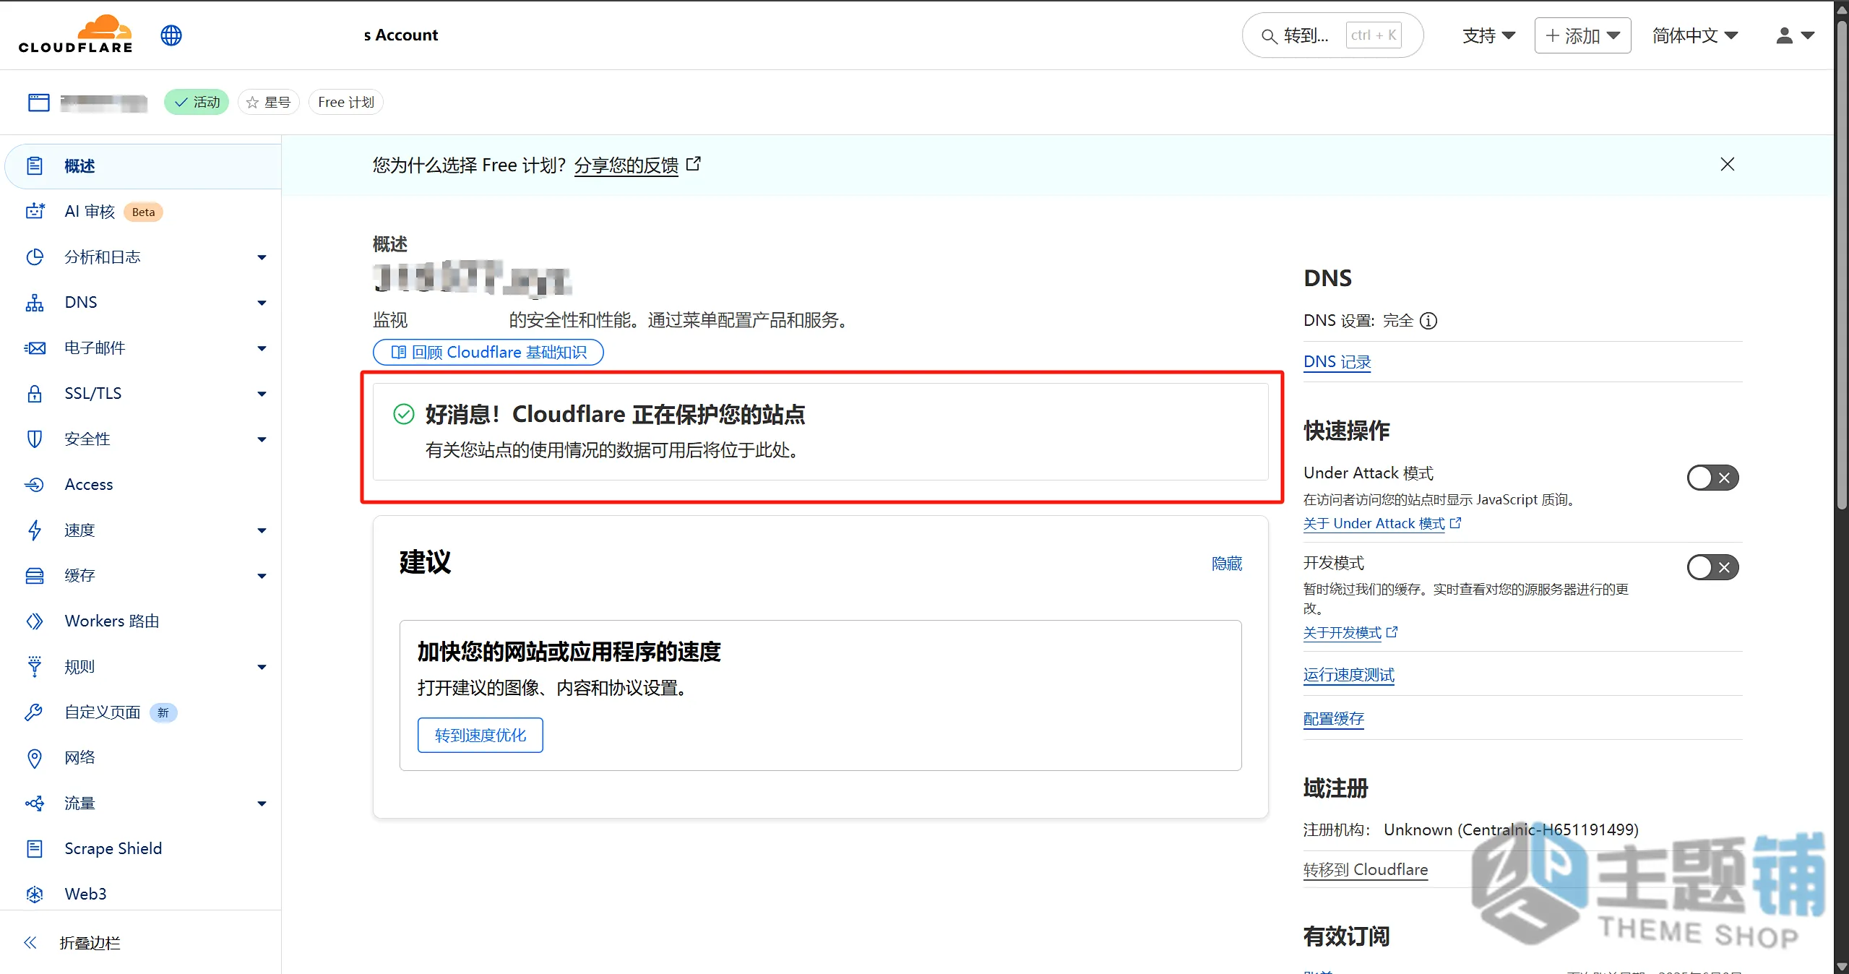Click 回顾 Cloudflare 基础知识 button
This screenshot has height=974, width=1849.
pyautogui.click(x=488, y=353)
